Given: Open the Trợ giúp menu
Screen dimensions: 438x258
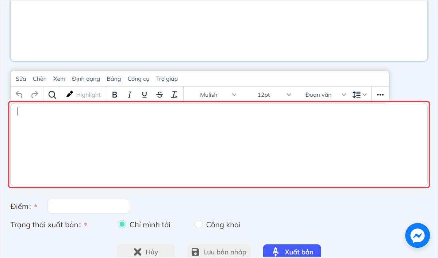Looking at the screenshot, I should 167,79.
